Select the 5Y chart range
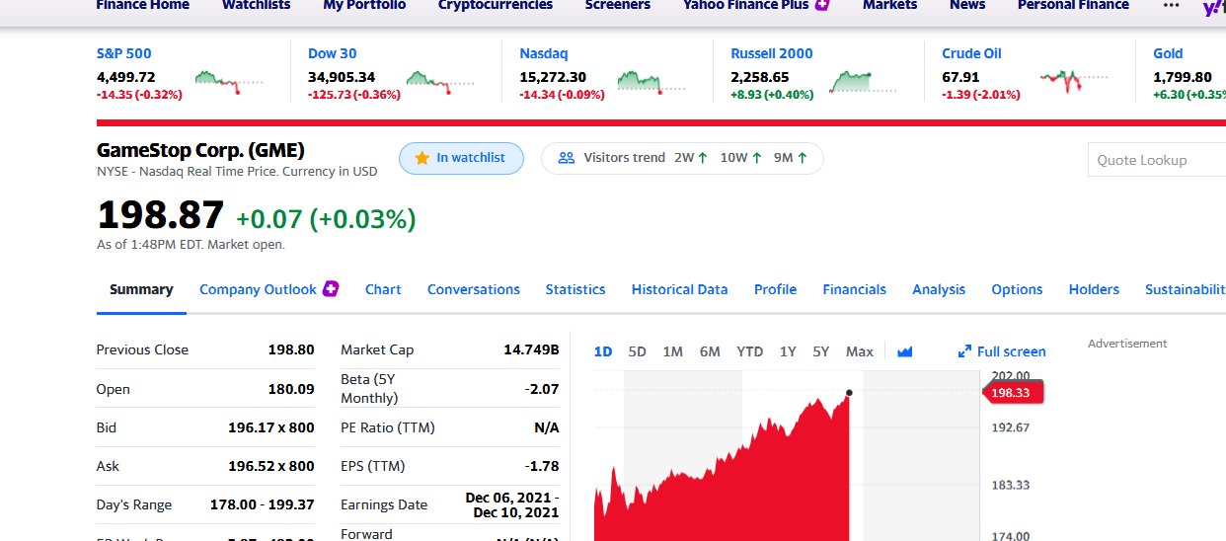Screen dimensions: 1226x541 pyautogui.click(x=821, y=351)
